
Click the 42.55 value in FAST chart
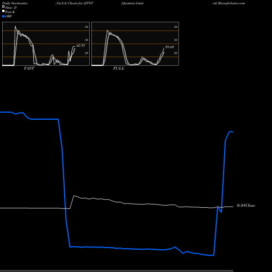[x=81, y=46]
